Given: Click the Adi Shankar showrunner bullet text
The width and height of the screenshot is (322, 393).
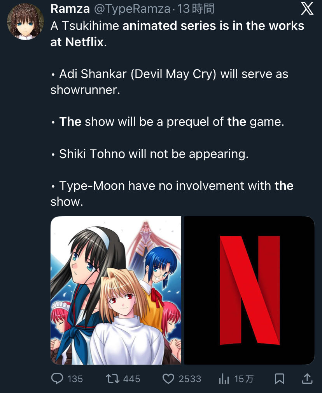Looking at the screenshot, I should coord(170,82).
